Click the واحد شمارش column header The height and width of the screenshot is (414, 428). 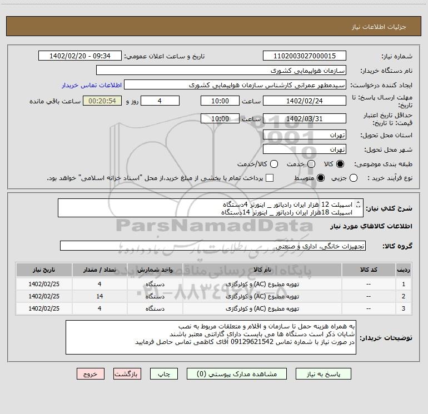point(155,270)
